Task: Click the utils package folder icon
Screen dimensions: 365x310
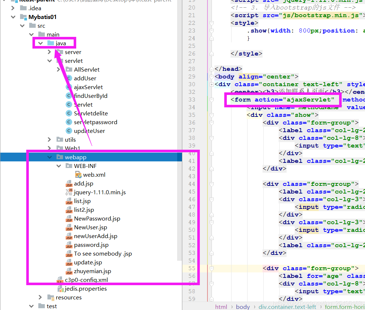Action: pos(60,139)
